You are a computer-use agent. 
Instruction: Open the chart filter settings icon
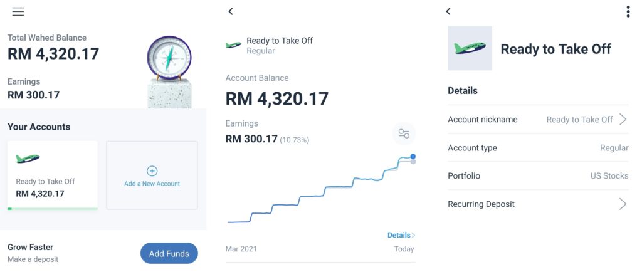pos(404,133)
